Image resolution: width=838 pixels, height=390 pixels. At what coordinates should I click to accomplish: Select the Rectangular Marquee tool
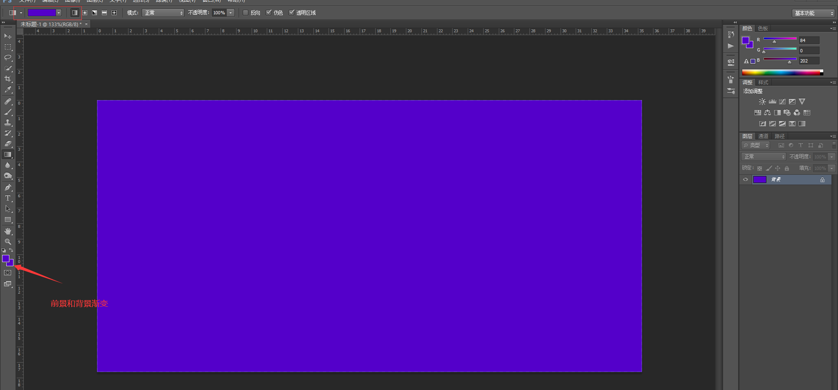8,47
